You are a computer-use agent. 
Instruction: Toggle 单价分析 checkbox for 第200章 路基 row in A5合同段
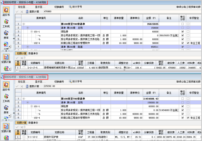pos(183,47)
